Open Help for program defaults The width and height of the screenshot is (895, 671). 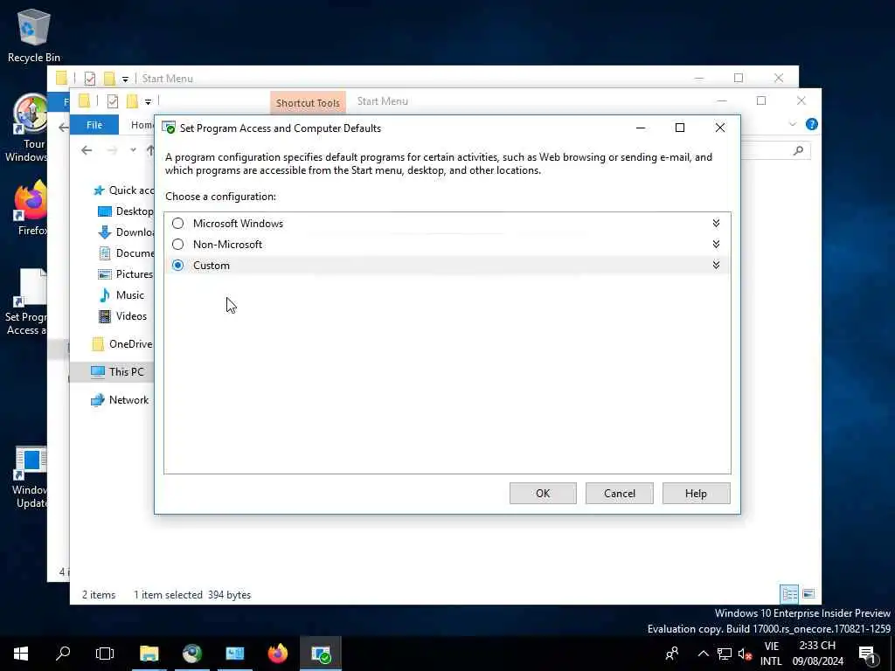(x=696, y=494)
